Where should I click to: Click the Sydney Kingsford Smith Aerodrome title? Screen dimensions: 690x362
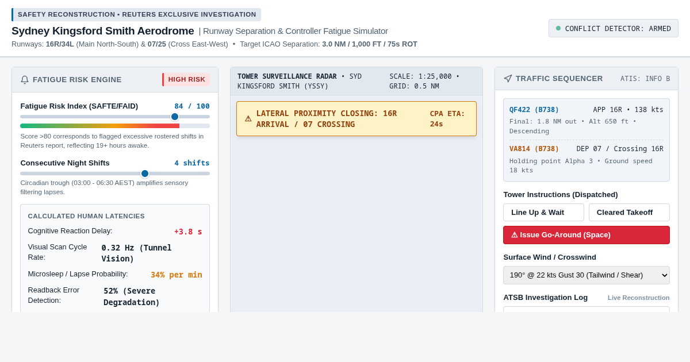coord(103,31)
